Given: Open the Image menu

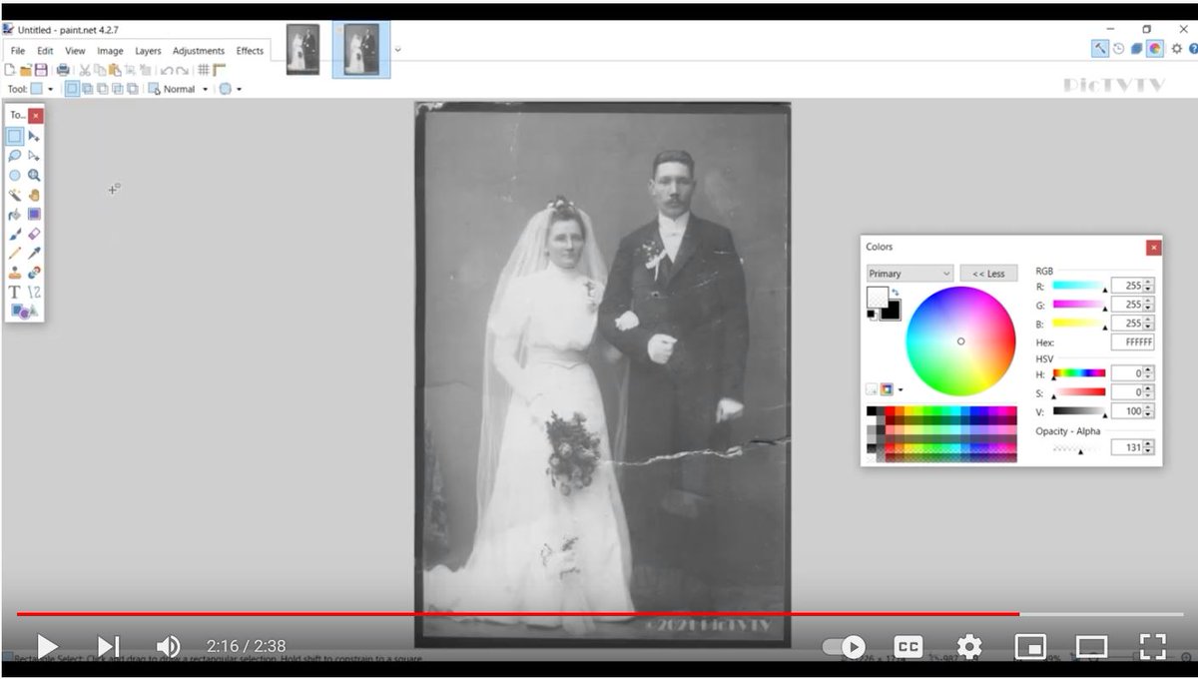Looking at the screenshot, I should point(110,51).
